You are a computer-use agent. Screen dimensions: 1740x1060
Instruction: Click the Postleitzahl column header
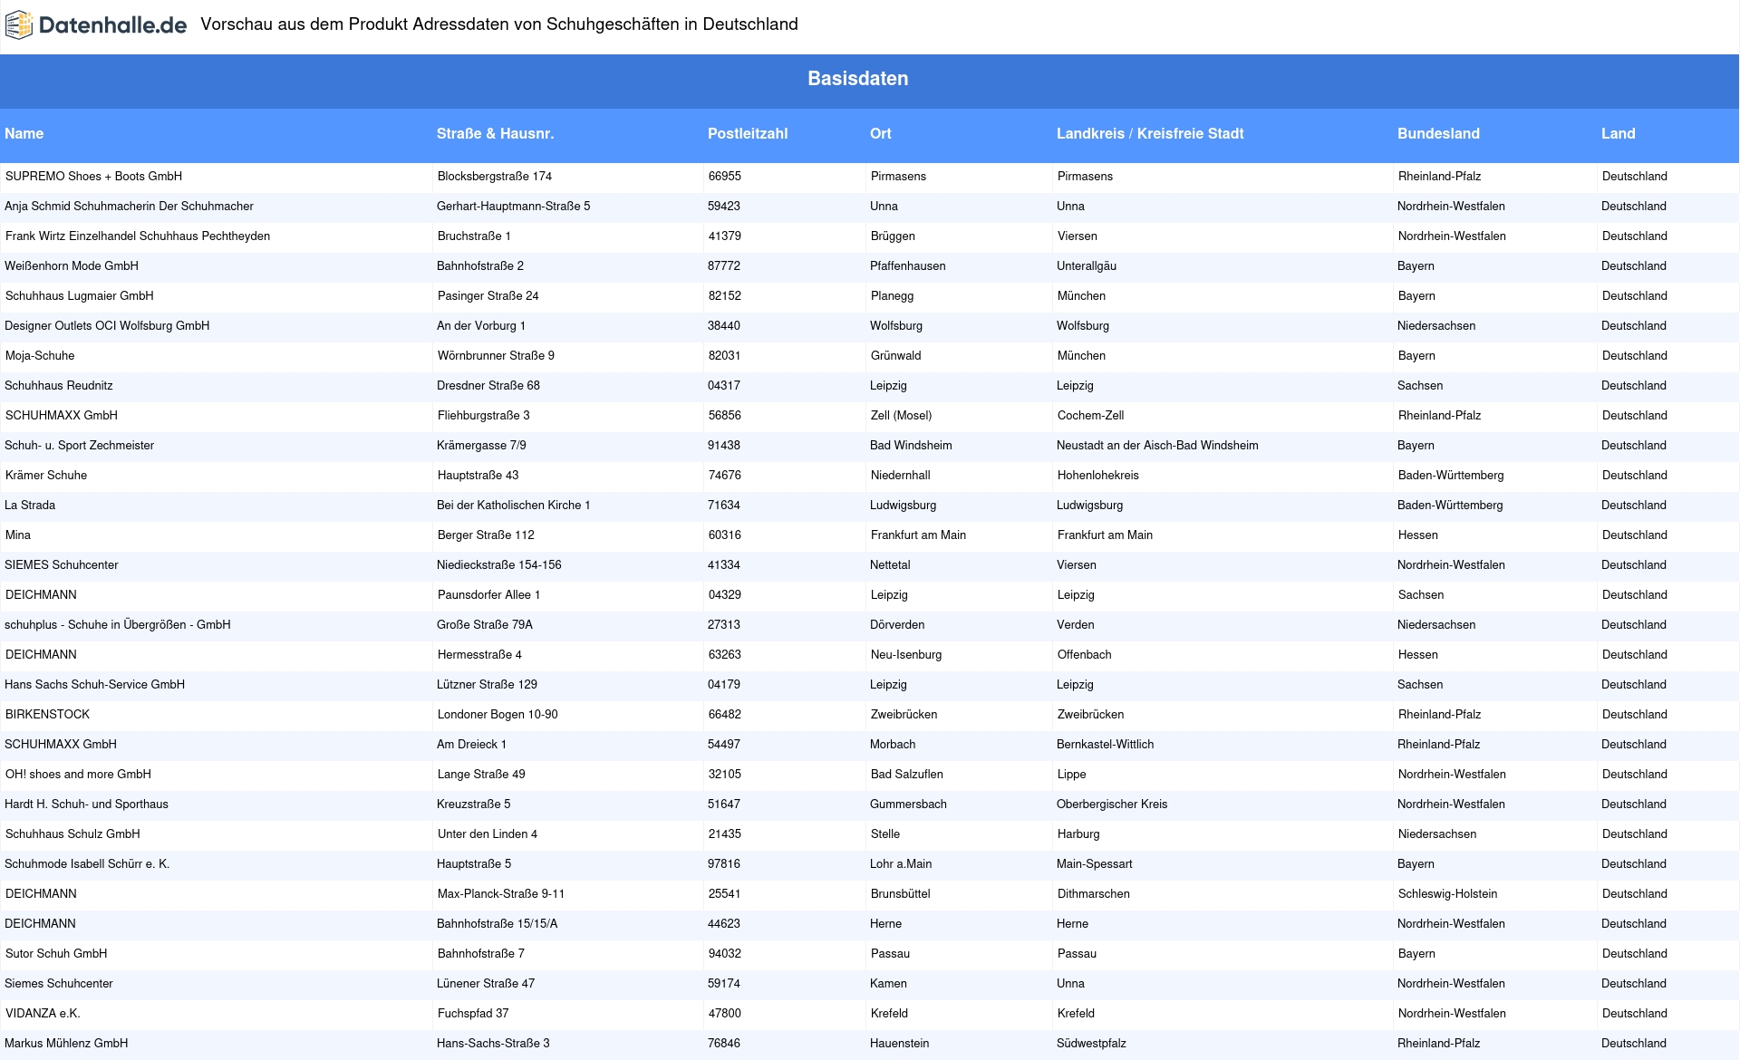pos(748,133)
